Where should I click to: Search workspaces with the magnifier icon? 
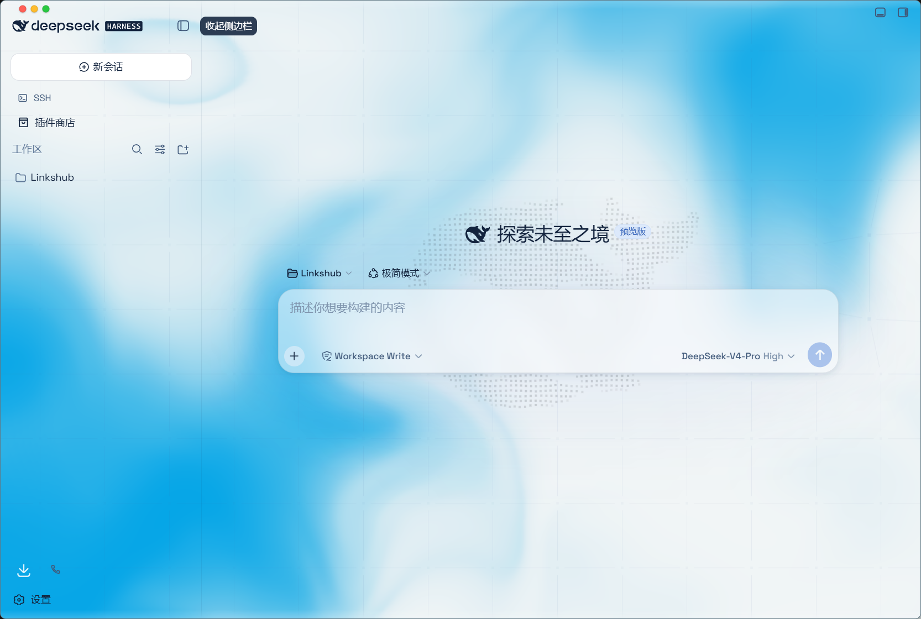click(137, 149)
